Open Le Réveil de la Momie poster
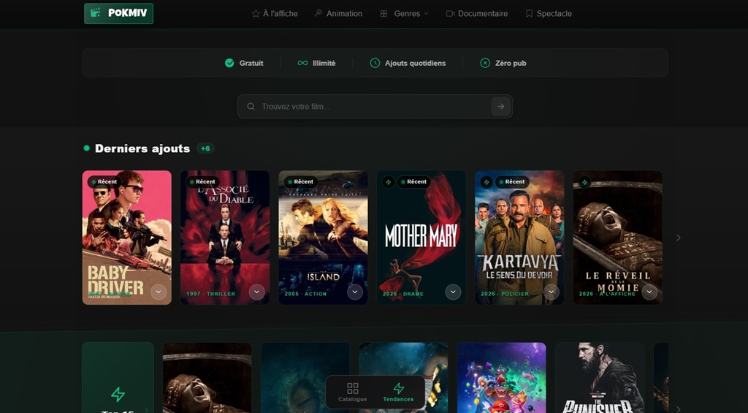Image resolution: width=748 pixels, height=413 pixels. (x=618, y=238)
